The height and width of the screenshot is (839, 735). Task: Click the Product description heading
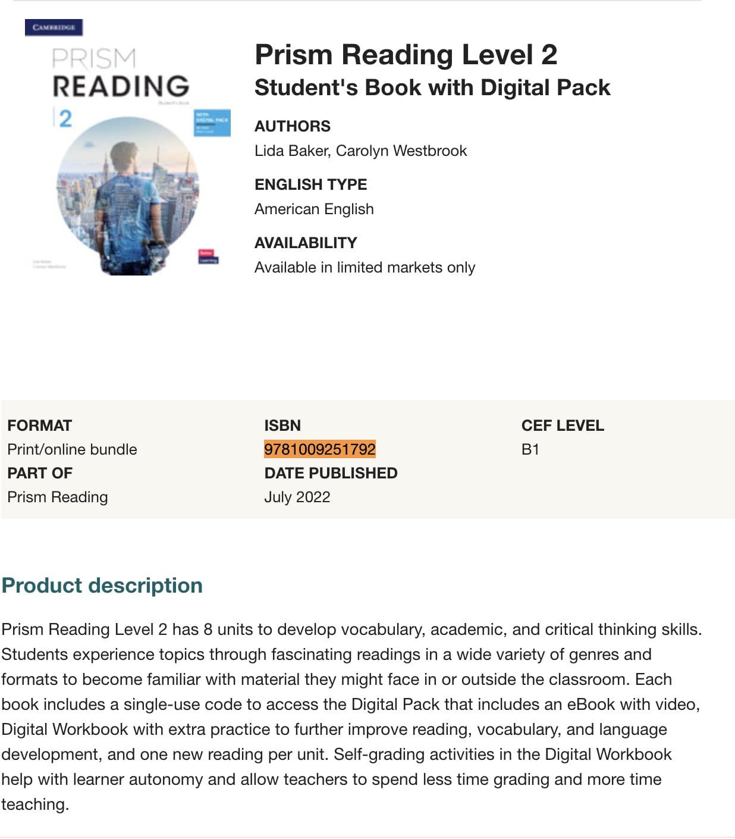pos(102,586)
